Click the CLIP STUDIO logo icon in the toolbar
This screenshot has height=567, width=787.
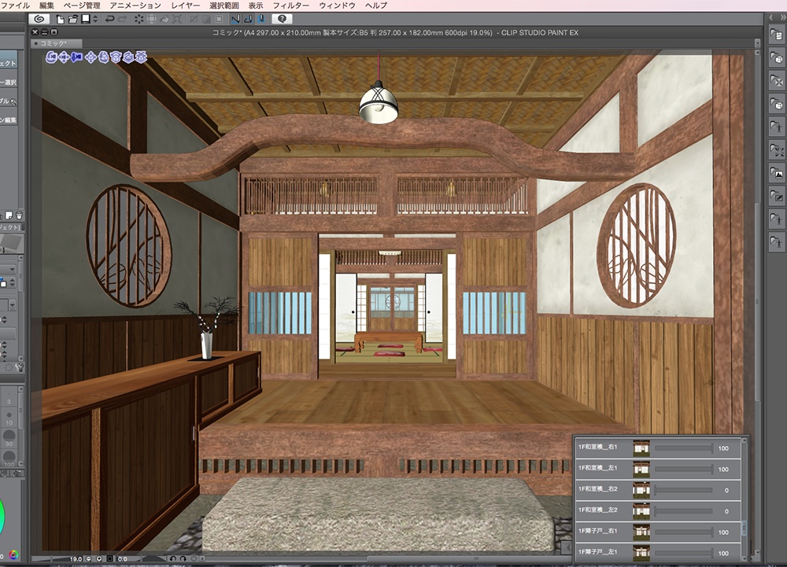click(39, 20)
